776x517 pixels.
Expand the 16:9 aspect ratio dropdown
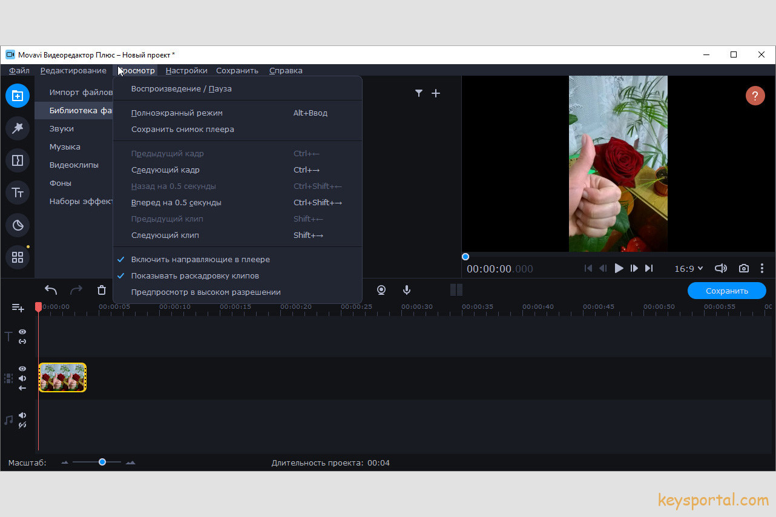tap(689, 268)
